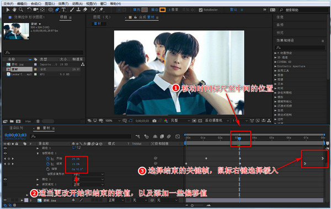Select the Zoom magnifier tool

[21, 10]
